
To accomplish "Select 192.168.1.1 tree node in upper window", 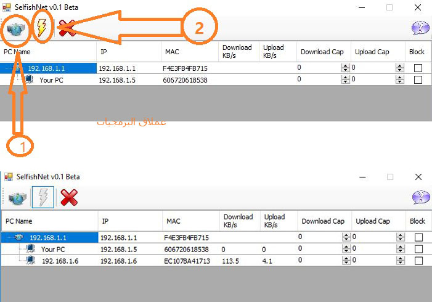I will (46, 68).
